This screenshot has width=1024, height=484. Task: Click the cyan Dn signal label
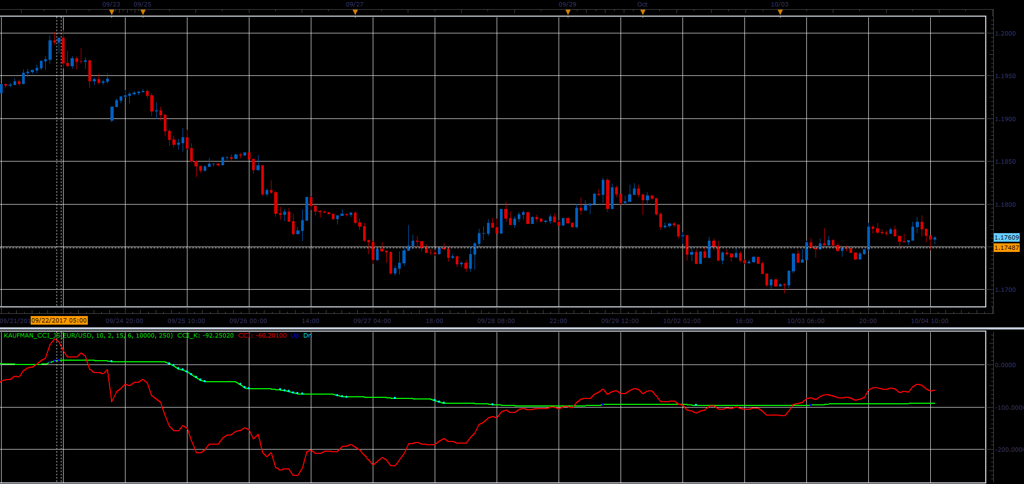pyautogui.click(x=307, y=335)
